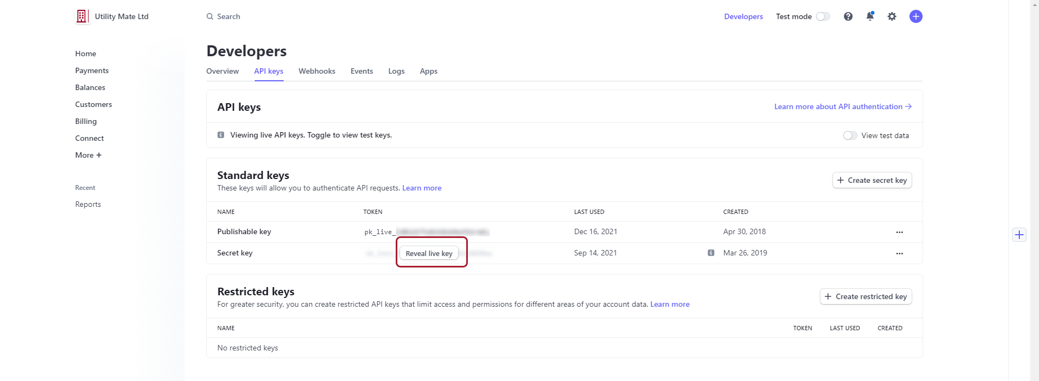This screenshot has height=381, width=1039.
Task: Enable the View test data toggle
Action: pyautogui.click(x=850, y=135)
